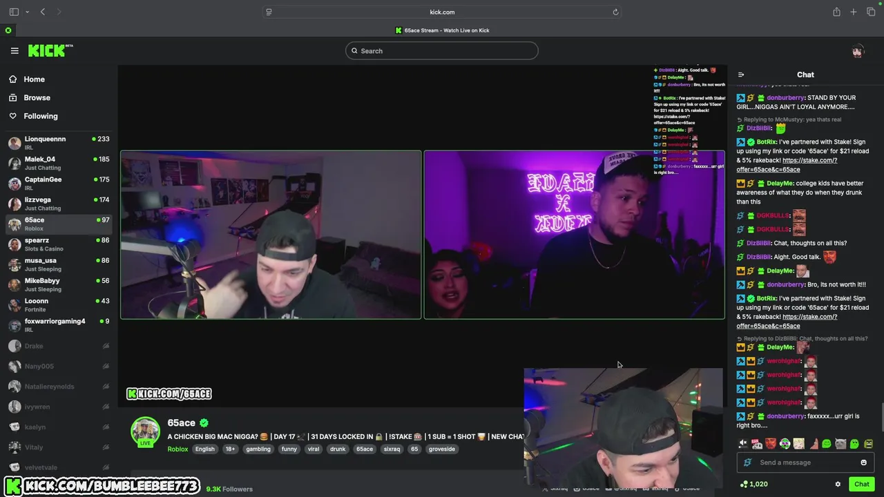Viewport: 884px width, 497px height.
Task: Open lizzvega channel in sidebar
Action: click(59, 204)
